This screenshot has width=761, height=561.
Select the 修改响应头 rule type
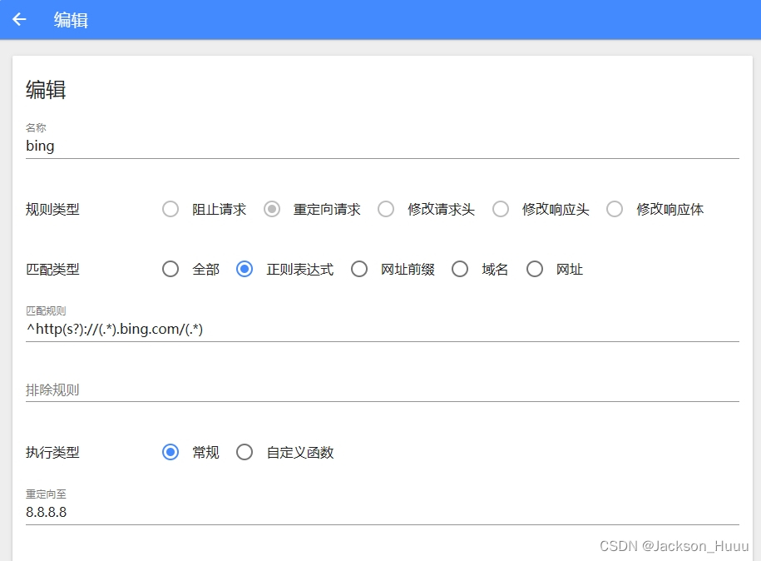point(500,209)
